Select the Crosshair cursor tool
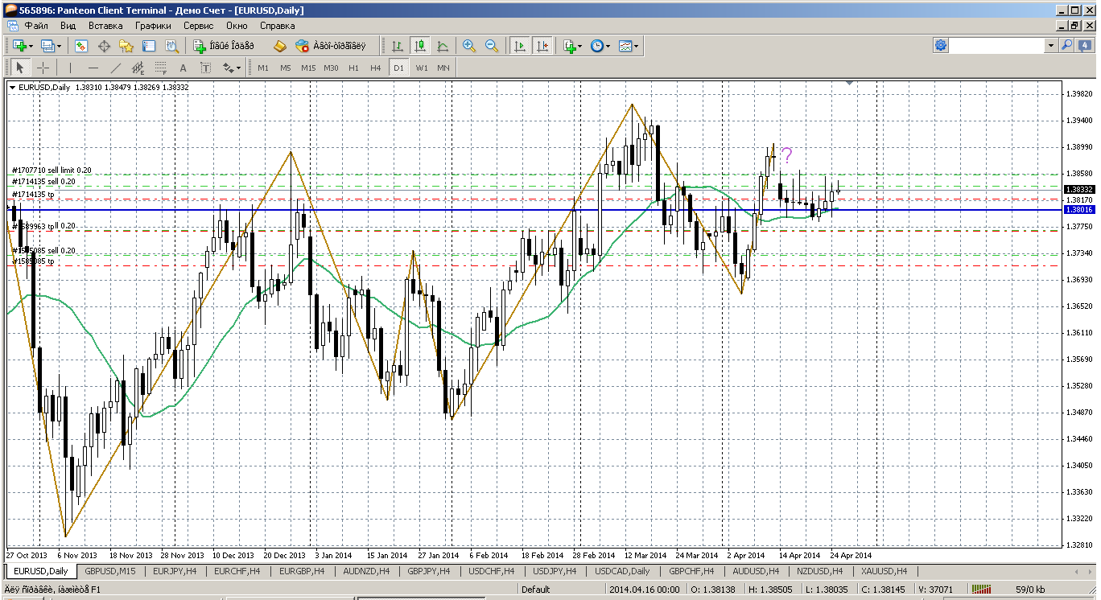This screenshot has width=1101, height=600. (43, 68)
